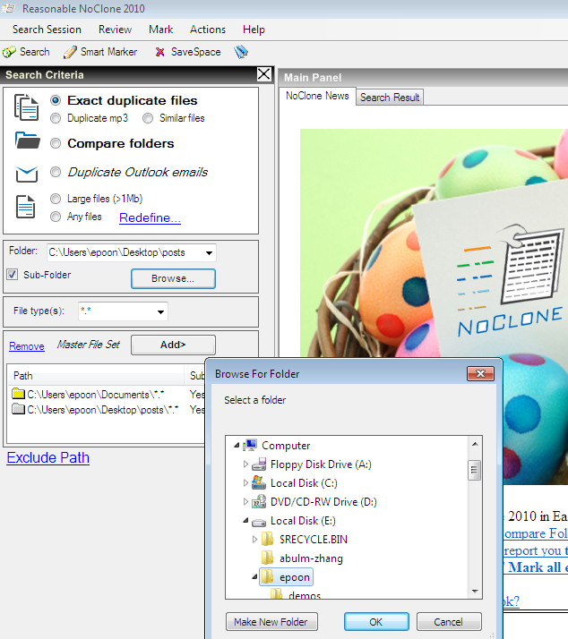The image size is (568, 639).
Task: Click the Local Disk (E:) drive icon
Action: (259, 522)
